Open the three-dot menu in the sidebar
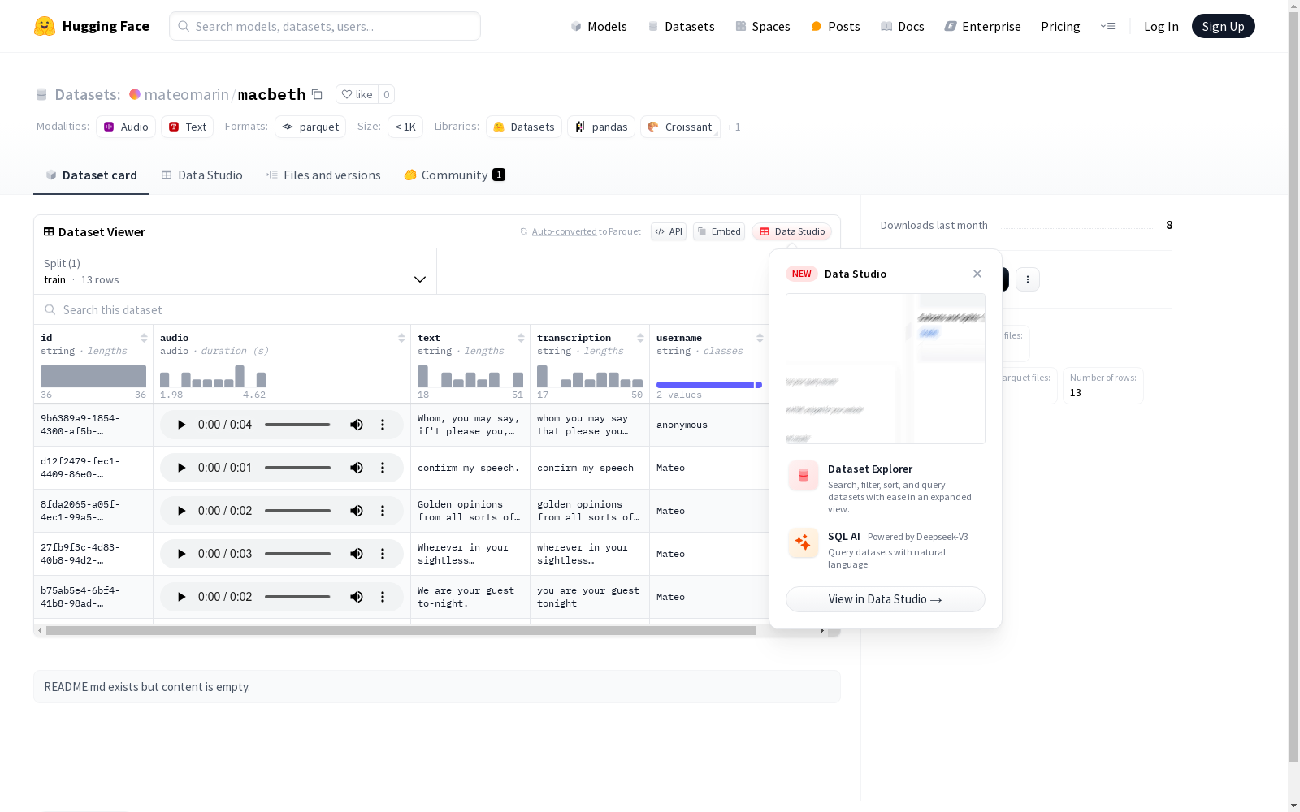1300x812 pixels. tap(1028, 279)
